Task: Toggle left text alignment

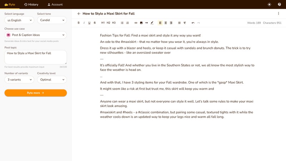Action: (160, 23)
